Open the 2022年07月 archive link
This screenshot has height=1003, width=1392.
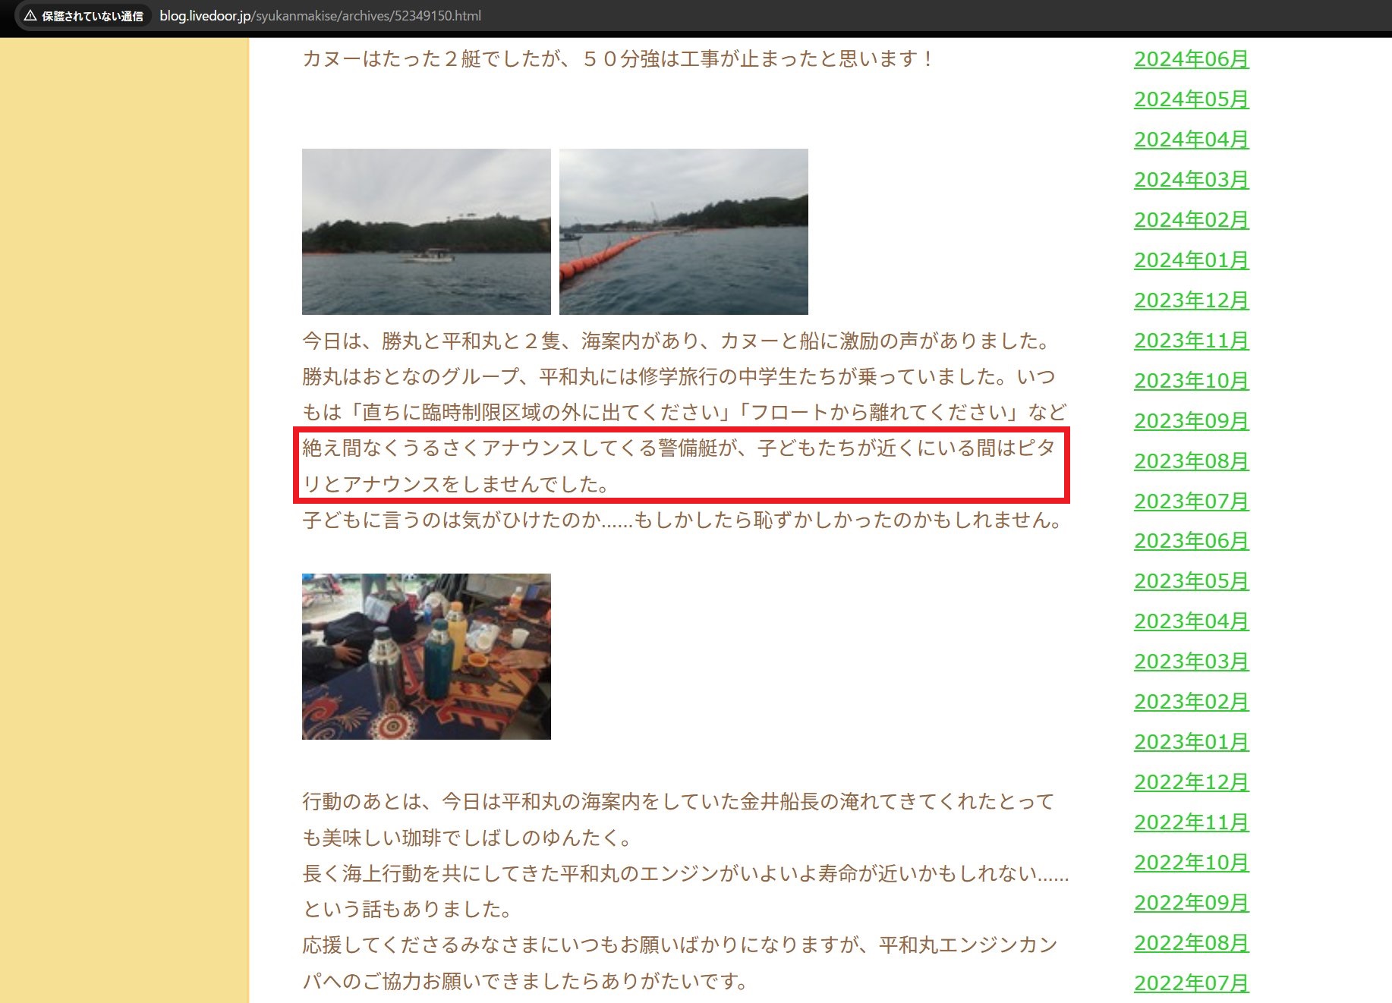[x=1191, y=983]
